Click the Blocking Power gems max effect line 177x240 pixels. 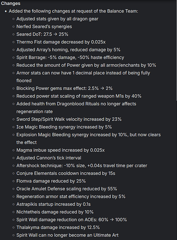(64, 88)
